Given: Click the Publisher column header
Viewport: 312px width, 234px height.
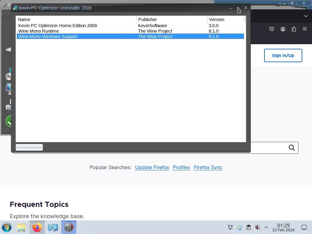Looking at the screenshot, I should pos(172,19).
